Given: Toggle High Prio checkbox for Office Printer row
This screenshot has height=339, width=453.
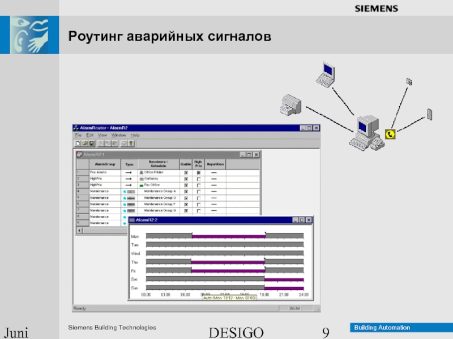Looking at the screenshot, I should click(199, 173).
